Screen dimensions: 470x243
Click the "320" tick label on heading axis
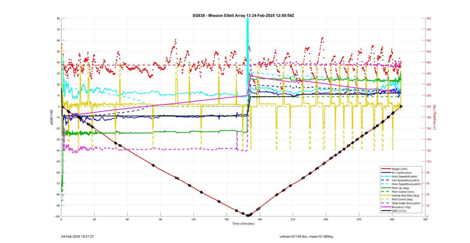428,40
